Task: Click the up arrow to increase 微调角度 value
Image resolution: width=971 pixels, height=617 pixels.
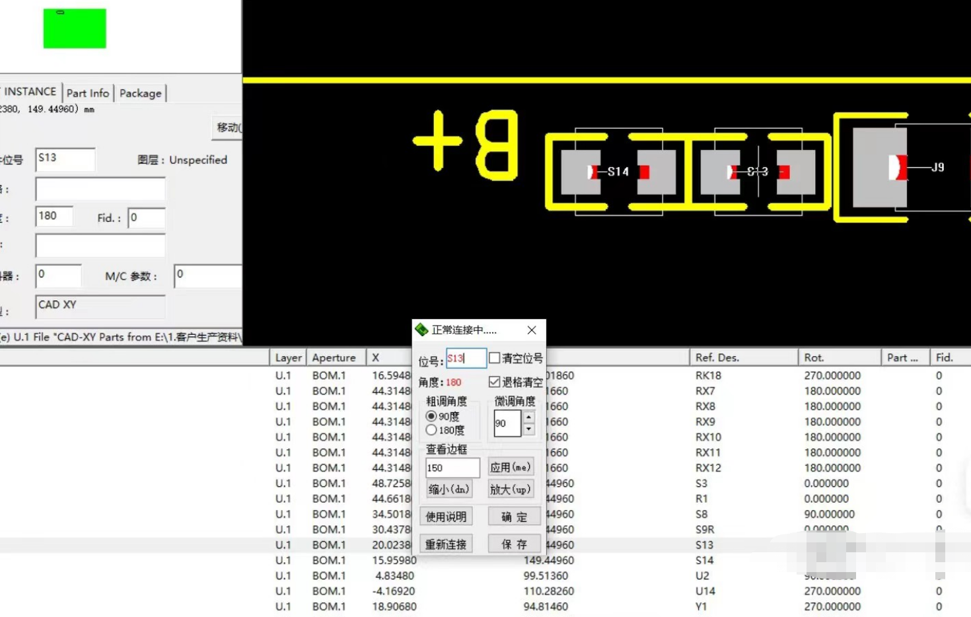Action: coord(528,418)
